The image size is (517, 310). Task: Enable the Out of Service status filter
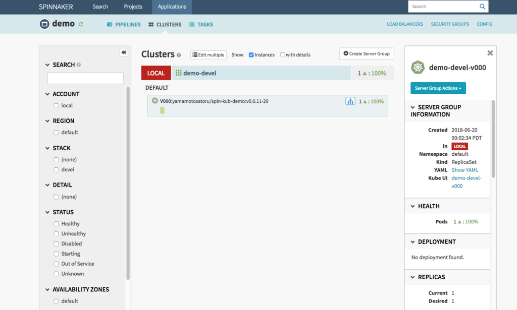coord(56,264)
